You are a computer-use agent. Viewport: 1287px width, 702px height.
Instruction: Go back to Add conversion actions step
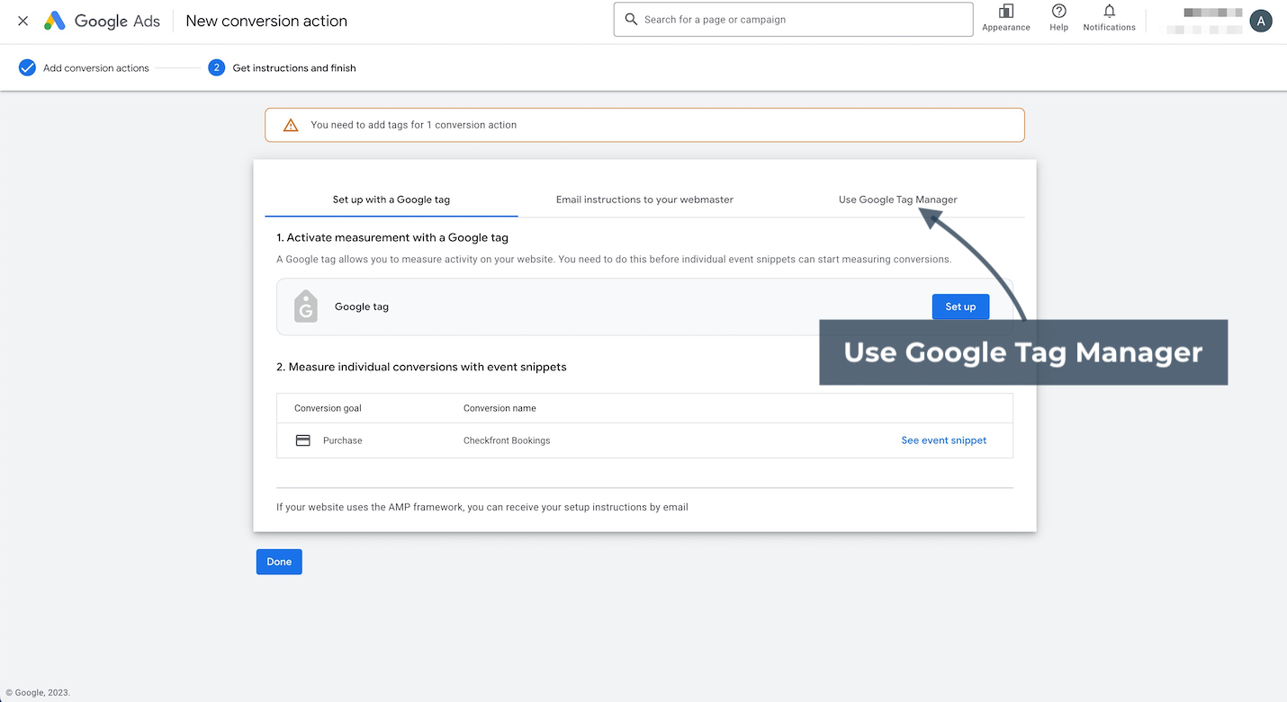click(x=96, y=68)
